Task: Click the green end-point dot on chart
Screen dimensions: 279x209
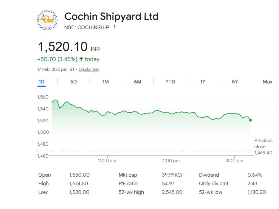Action: [250, 120]
